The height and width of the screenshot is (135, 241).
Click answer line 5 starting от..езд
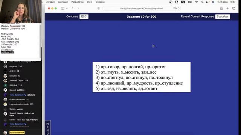(127, 88)
